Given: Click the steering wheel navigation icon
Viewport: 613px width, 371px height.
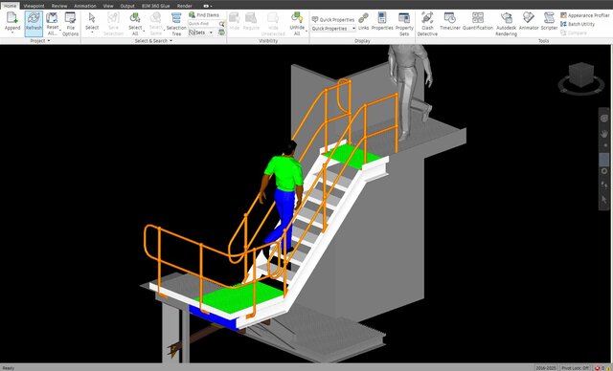Looking at the screenshot, I should (604, 119).
